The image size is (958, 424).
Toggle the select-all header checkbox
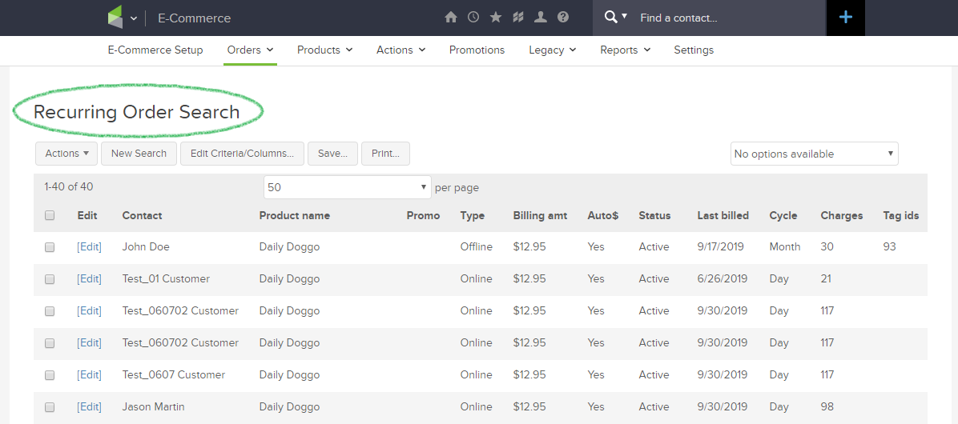click(50, 215)
